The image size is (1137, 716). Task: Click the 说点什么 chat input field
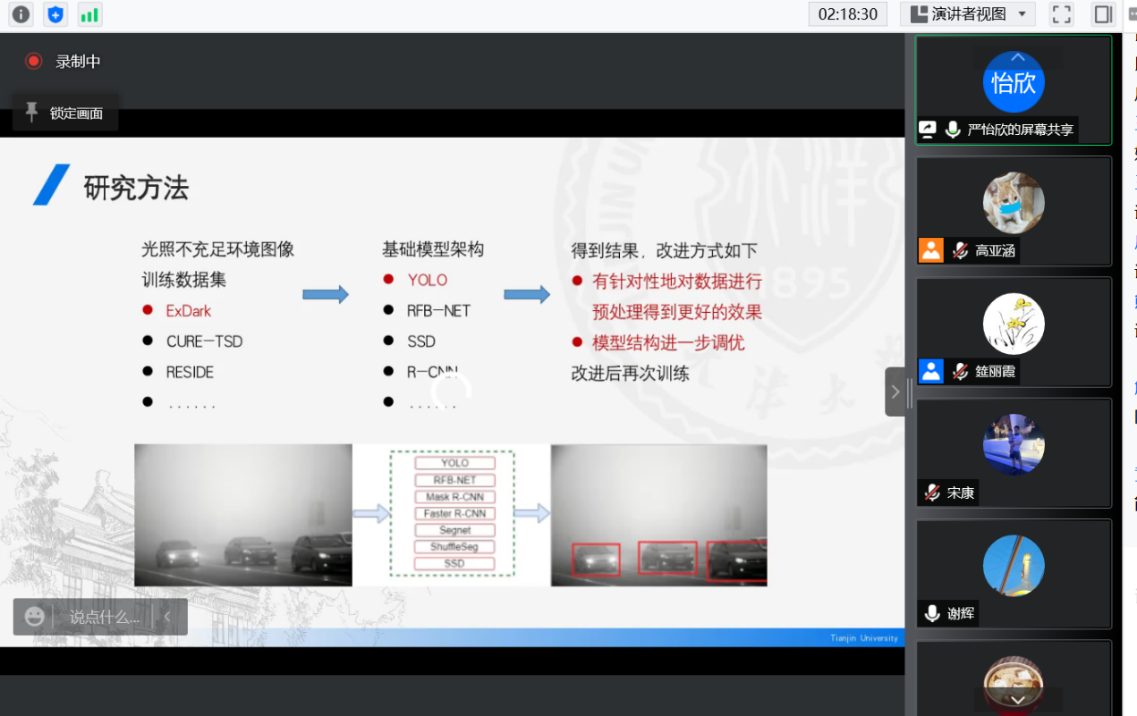click(x=104, y=617)
